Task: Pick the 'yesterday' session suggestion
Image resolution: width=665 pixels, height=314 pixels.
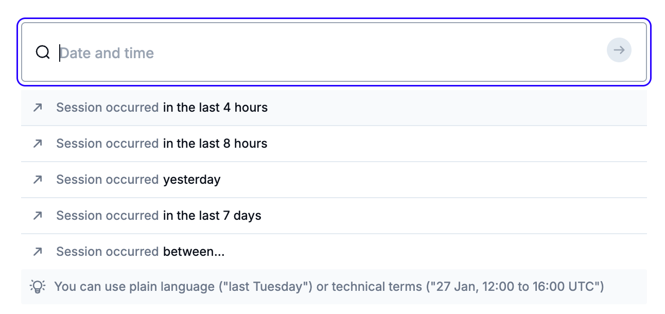Action: (191, 180)
